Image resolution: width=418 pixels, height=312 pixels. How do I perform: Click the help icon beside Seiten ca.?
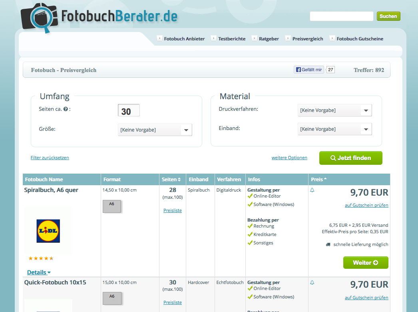pos(66,109)
